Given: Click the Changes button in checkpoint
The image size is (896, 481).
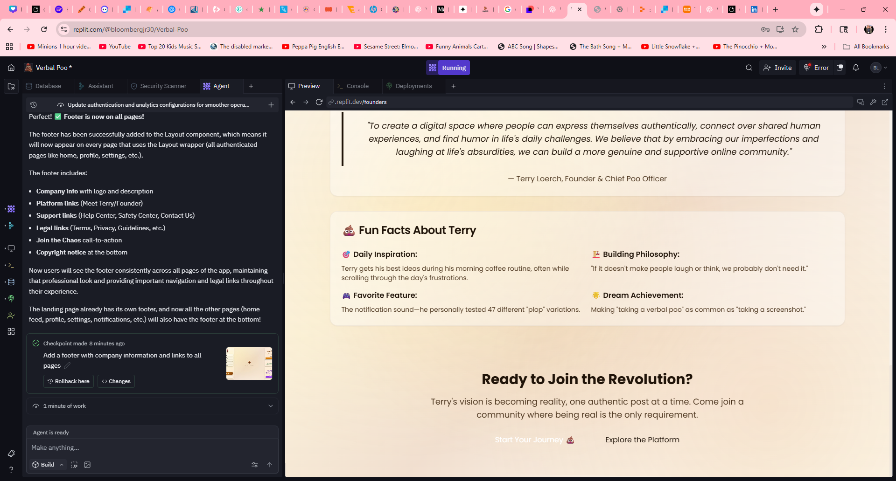Looking at the screenshot, I should [116, 381].
